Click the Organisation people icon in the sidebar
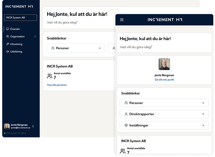 tap(8, 37)
